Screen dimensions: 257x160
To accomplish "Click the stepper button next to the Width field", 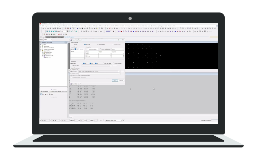I will coord(67,31).
